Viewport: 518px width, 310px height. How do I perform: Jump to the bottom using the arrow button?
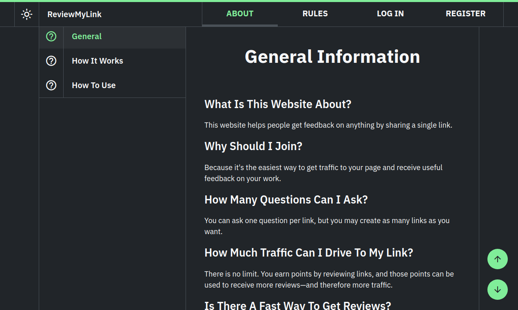(x=498, y=290)
